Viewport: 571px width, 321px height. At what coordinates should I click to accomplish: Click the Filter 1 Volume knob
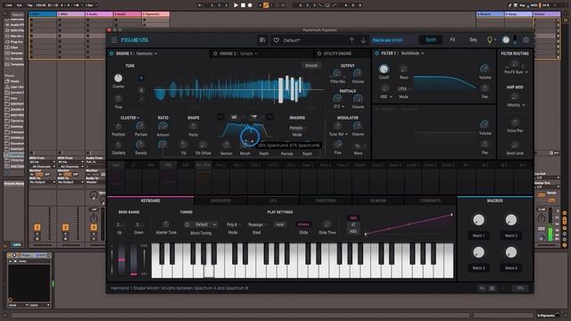[x=484, y=69]
